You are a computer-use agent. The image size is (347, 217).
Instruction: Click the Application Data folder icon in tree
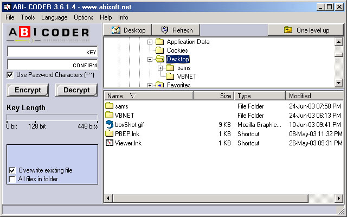coord(159,42)
